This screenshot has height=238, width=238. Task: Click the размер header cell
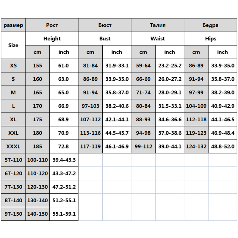click(13, 25)
